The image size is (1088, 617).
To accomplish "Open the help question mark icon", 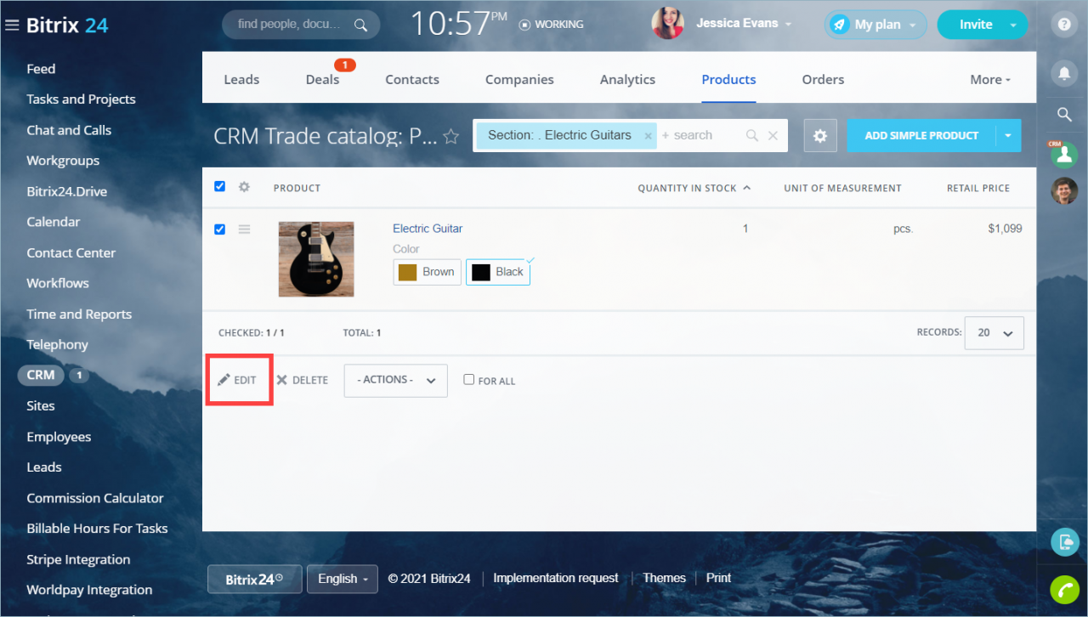I will pos(1064,25).
